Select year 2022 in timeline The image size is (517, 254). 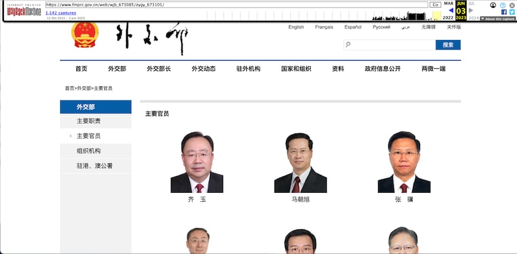click(x=448, y=18)
